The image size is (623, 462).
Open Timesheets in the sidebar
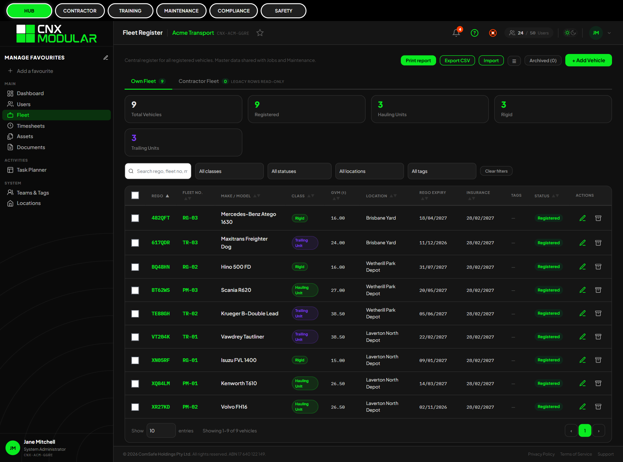click(x=56, y=126)
